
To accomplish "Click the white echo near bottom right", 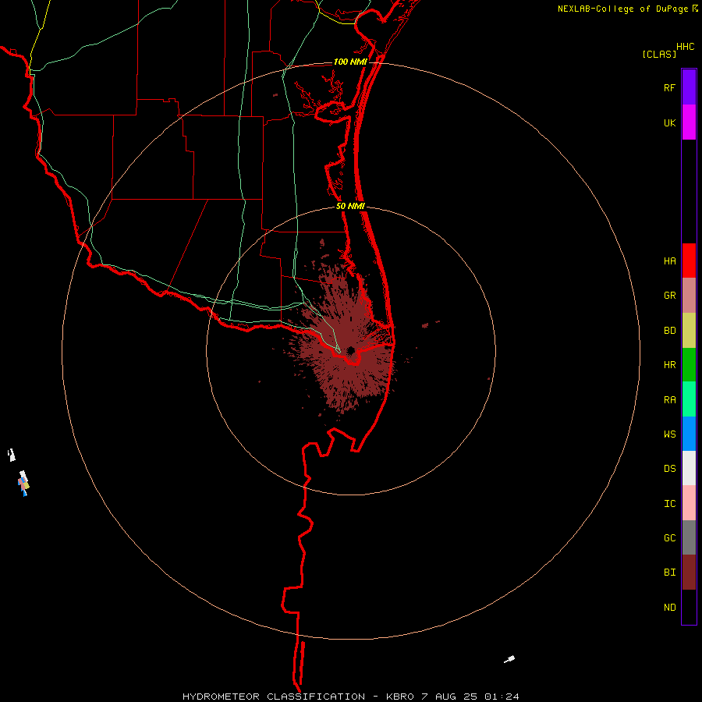I will click(x=509, y=658).
